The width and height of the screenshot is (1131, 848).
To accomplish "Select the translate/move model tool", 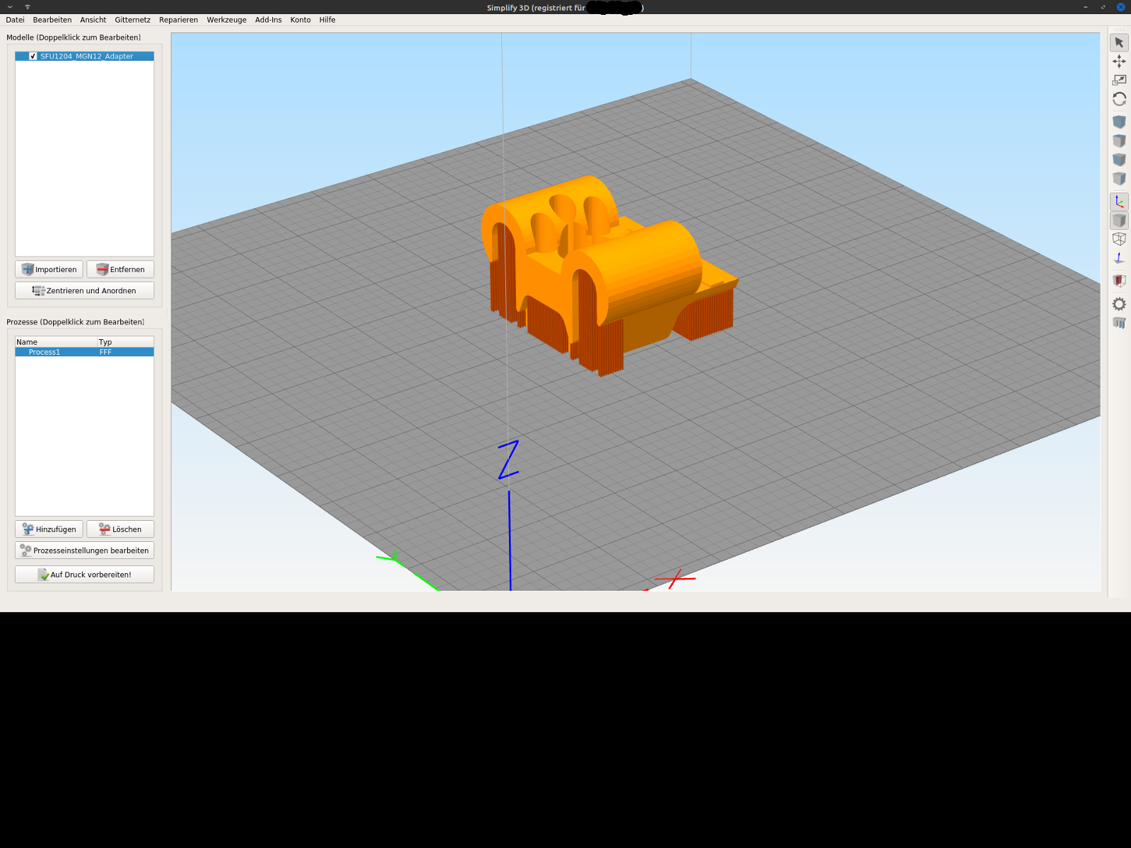I will coord(1119,61).
